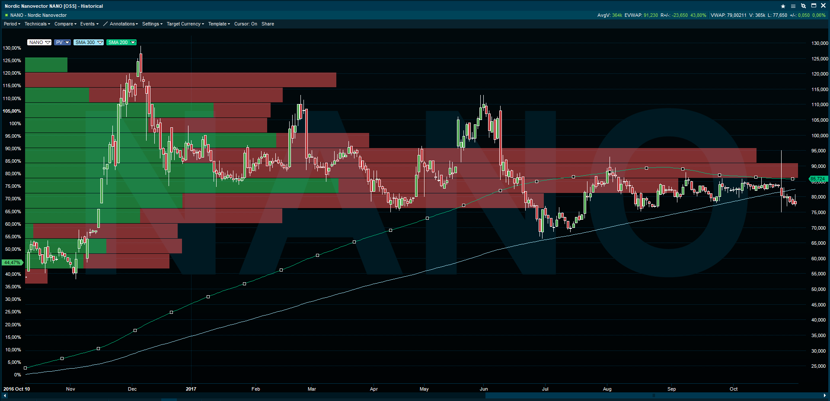The height and width of the screenshot is (401, 830).
Task: Click the horizontal timeline scrollbar thumb
Action: click(x=653, y=395)
